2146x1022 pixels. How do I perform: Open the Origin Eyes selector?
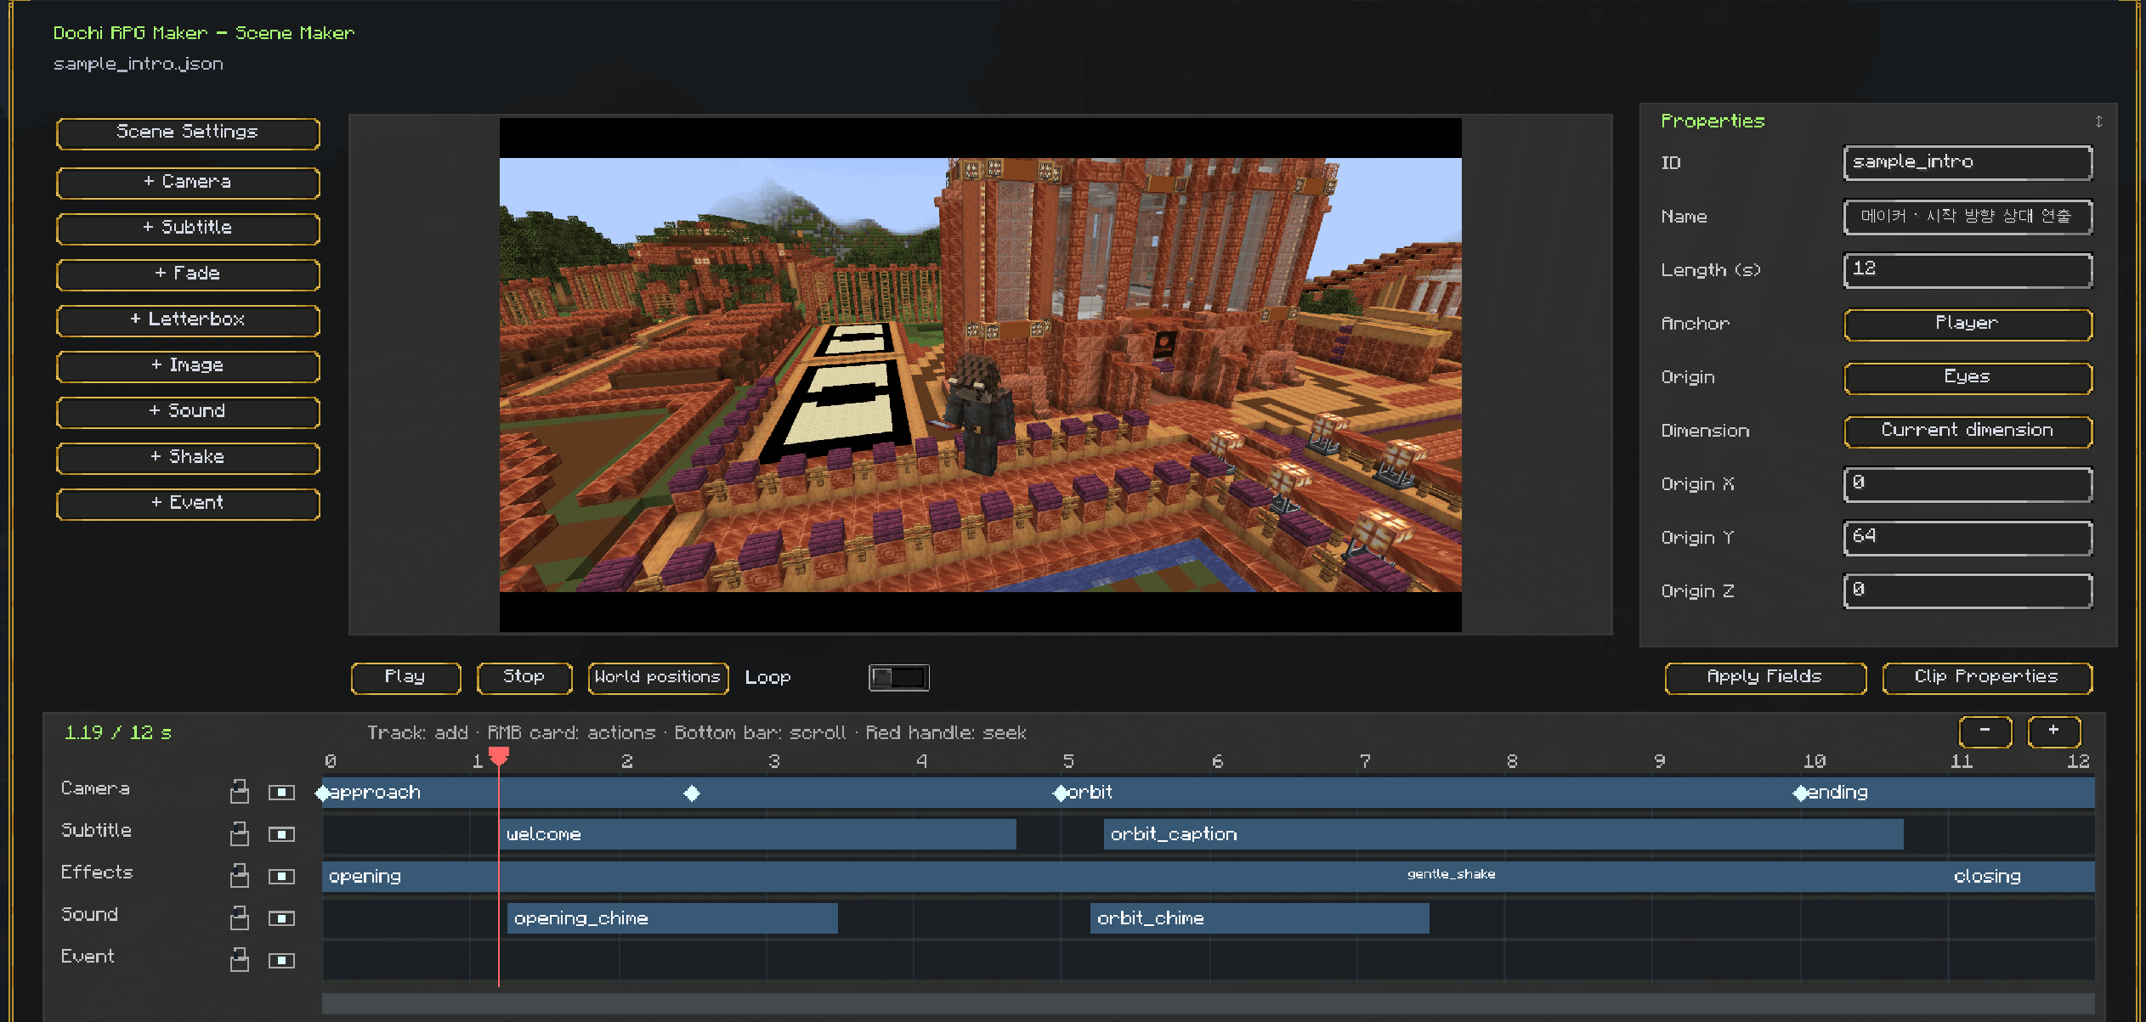click(1968, 377)
